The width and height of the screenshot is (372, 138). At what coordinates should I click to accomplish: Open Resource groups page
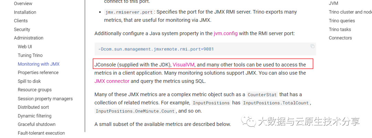(35, 90)
